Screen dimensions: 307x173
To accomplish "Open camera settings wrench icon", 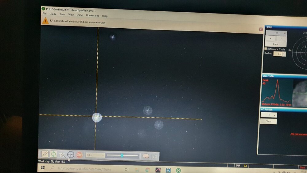I will (154, 157).
